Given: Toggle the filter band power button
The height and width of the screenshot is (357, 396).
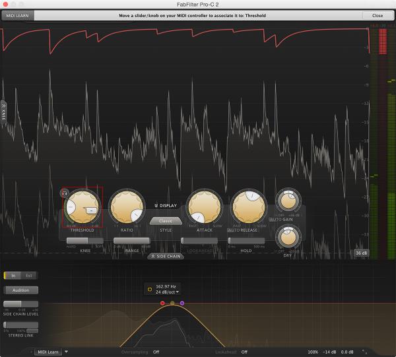Looking at the screenshot, I should pyautogui.click(x=150, y=288).
